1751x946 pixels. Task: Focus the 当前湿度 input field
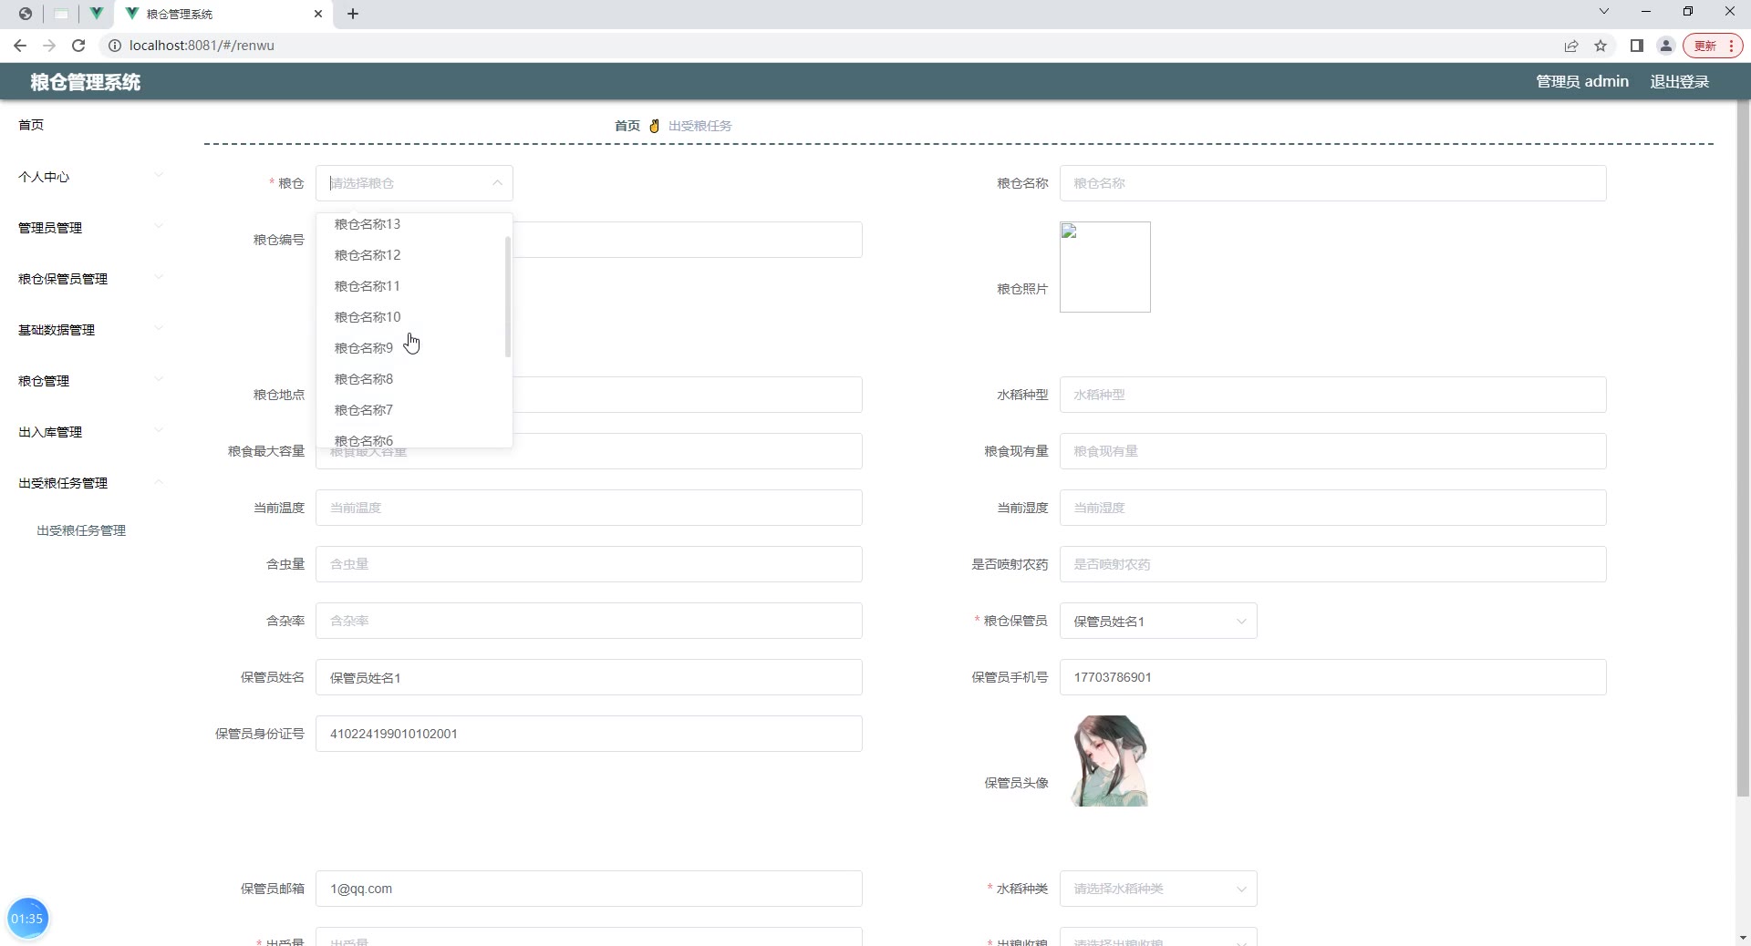[x=1332, y=508]
